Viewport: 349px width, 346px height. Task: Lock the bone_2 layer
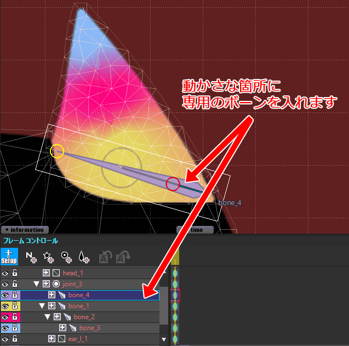click(x=15, y=316)
